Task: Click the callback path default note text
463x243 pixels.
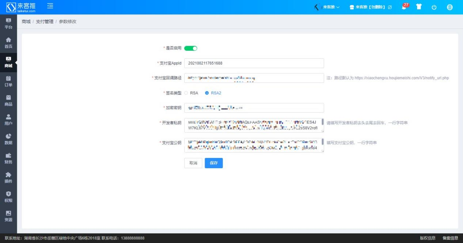Action: point(388,78)
